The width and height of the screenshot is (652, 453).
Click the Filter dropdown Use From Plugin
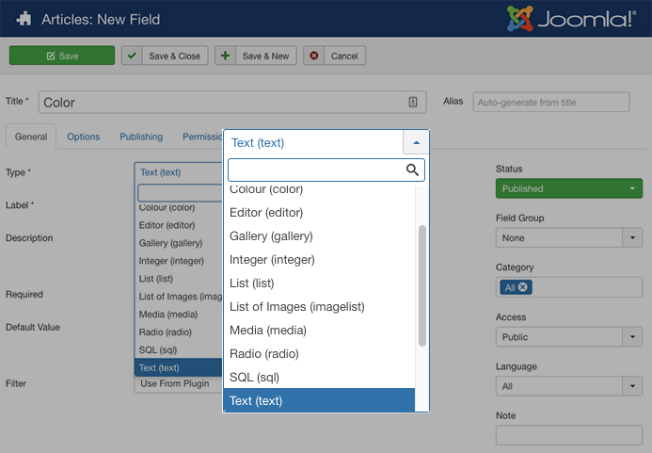pos(179,383)
